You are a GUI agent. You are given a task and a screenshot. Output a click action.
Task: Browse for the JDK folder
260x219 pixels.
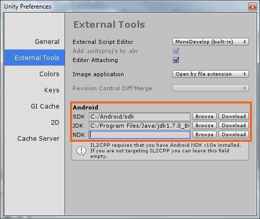[x=205, y=126]
